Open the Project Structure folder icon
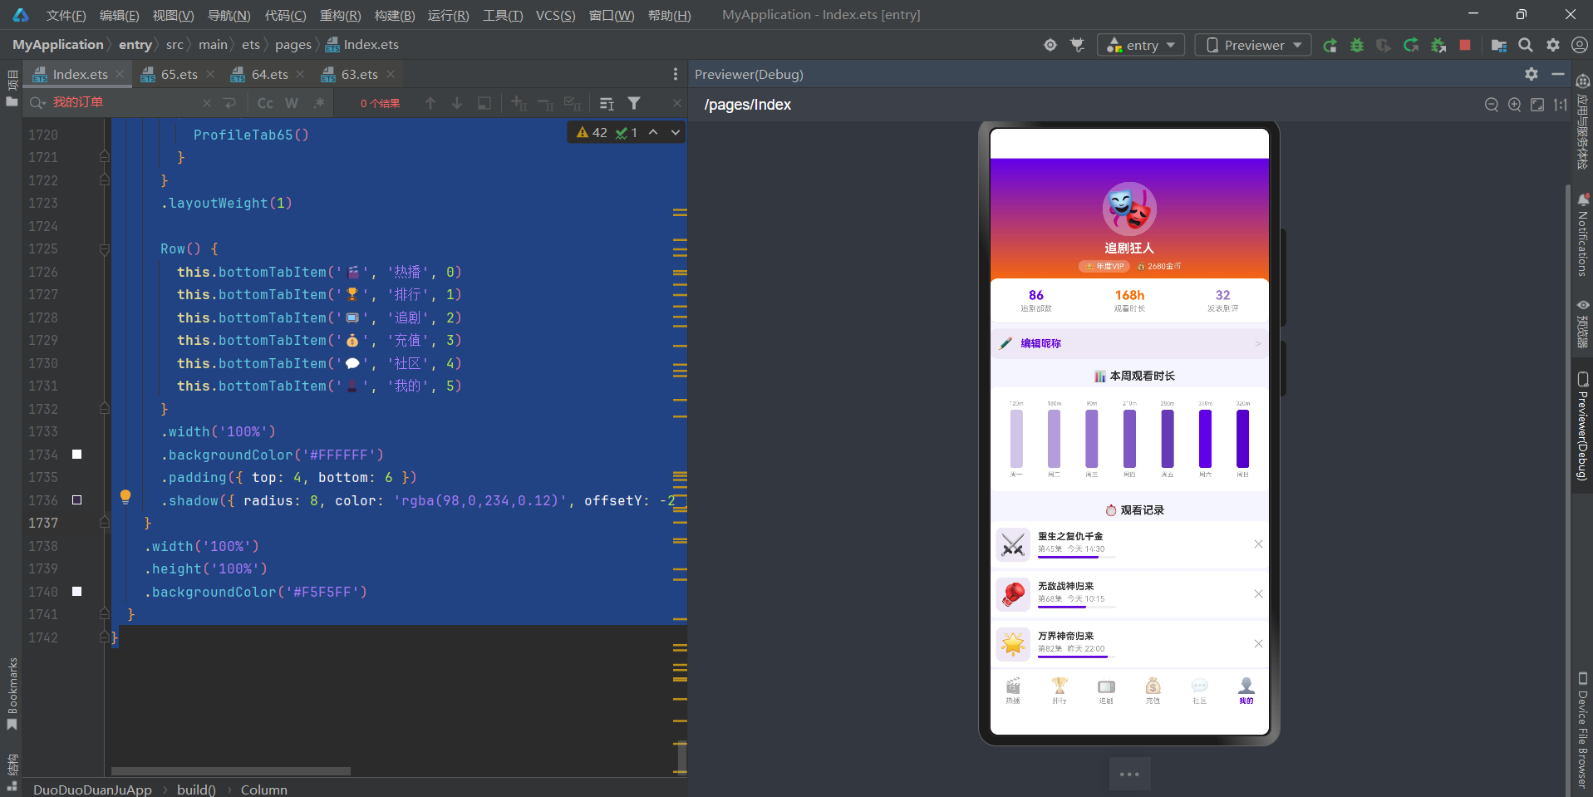The height and width of the screenshot is (797, 1593). click(x=1499, y=45)
